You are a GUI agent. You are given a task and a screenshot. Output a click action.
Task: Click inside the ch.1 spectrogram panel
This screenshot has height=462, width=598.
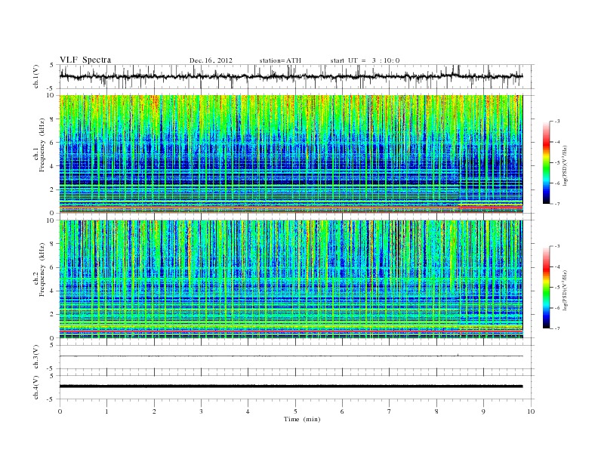tap(291, 154)
